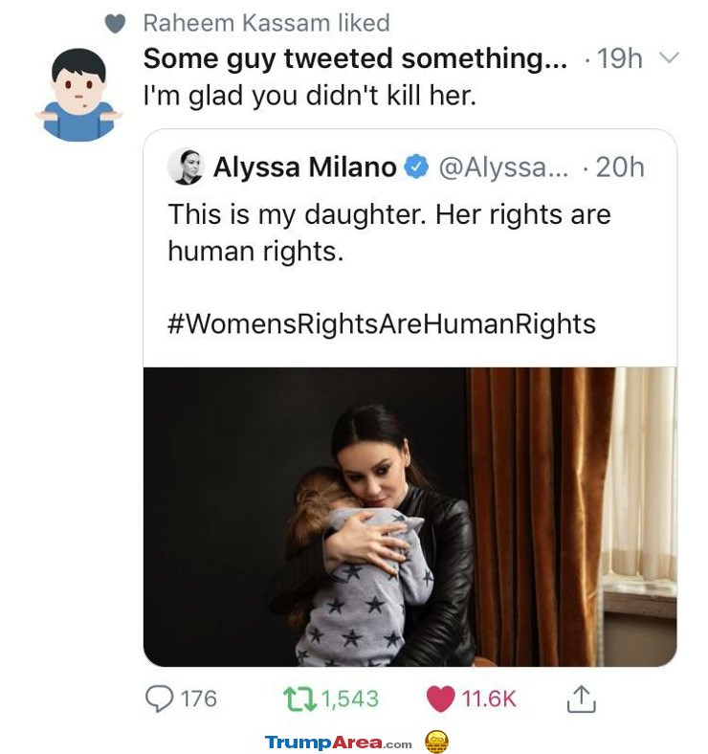Screen dimensions: 708x754
Task: Open the @Alyssa... handle
Action: [503, 167]
